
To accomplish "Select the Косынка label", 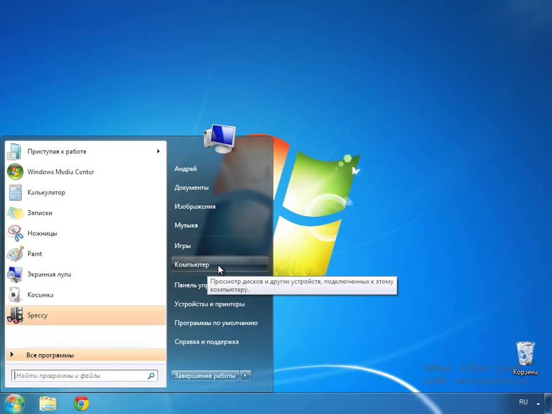I will tap(40, 294).
